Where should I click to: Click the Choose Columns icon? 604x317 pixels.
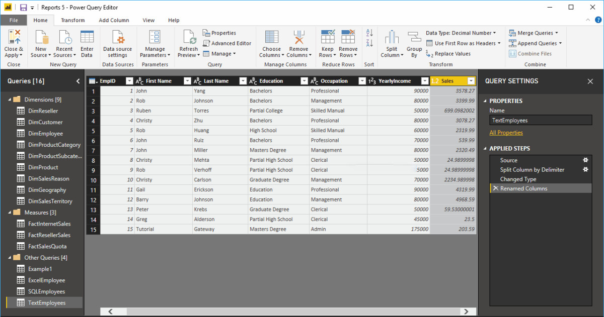272,37
